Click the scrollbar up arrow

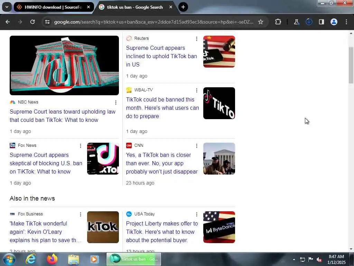point(351,33)
